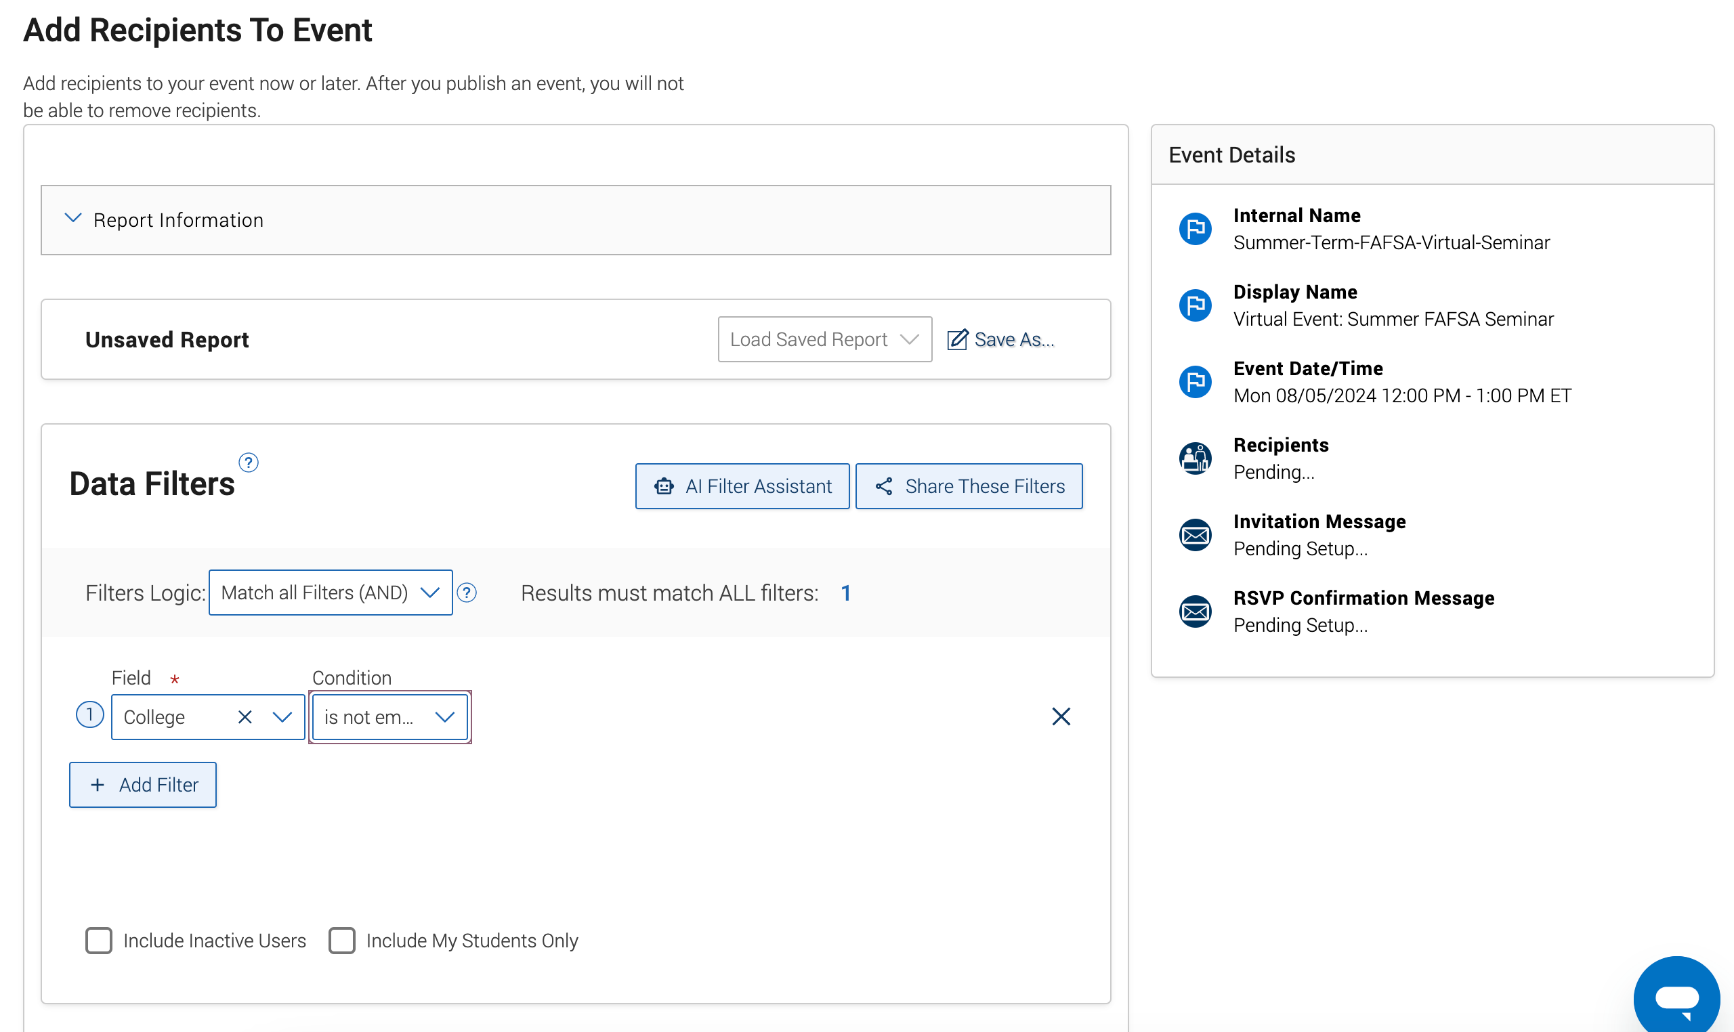Screen dimensions: 1734x1032
Task: Open the chat bubble widget
Action: (x=1676, y=998)
